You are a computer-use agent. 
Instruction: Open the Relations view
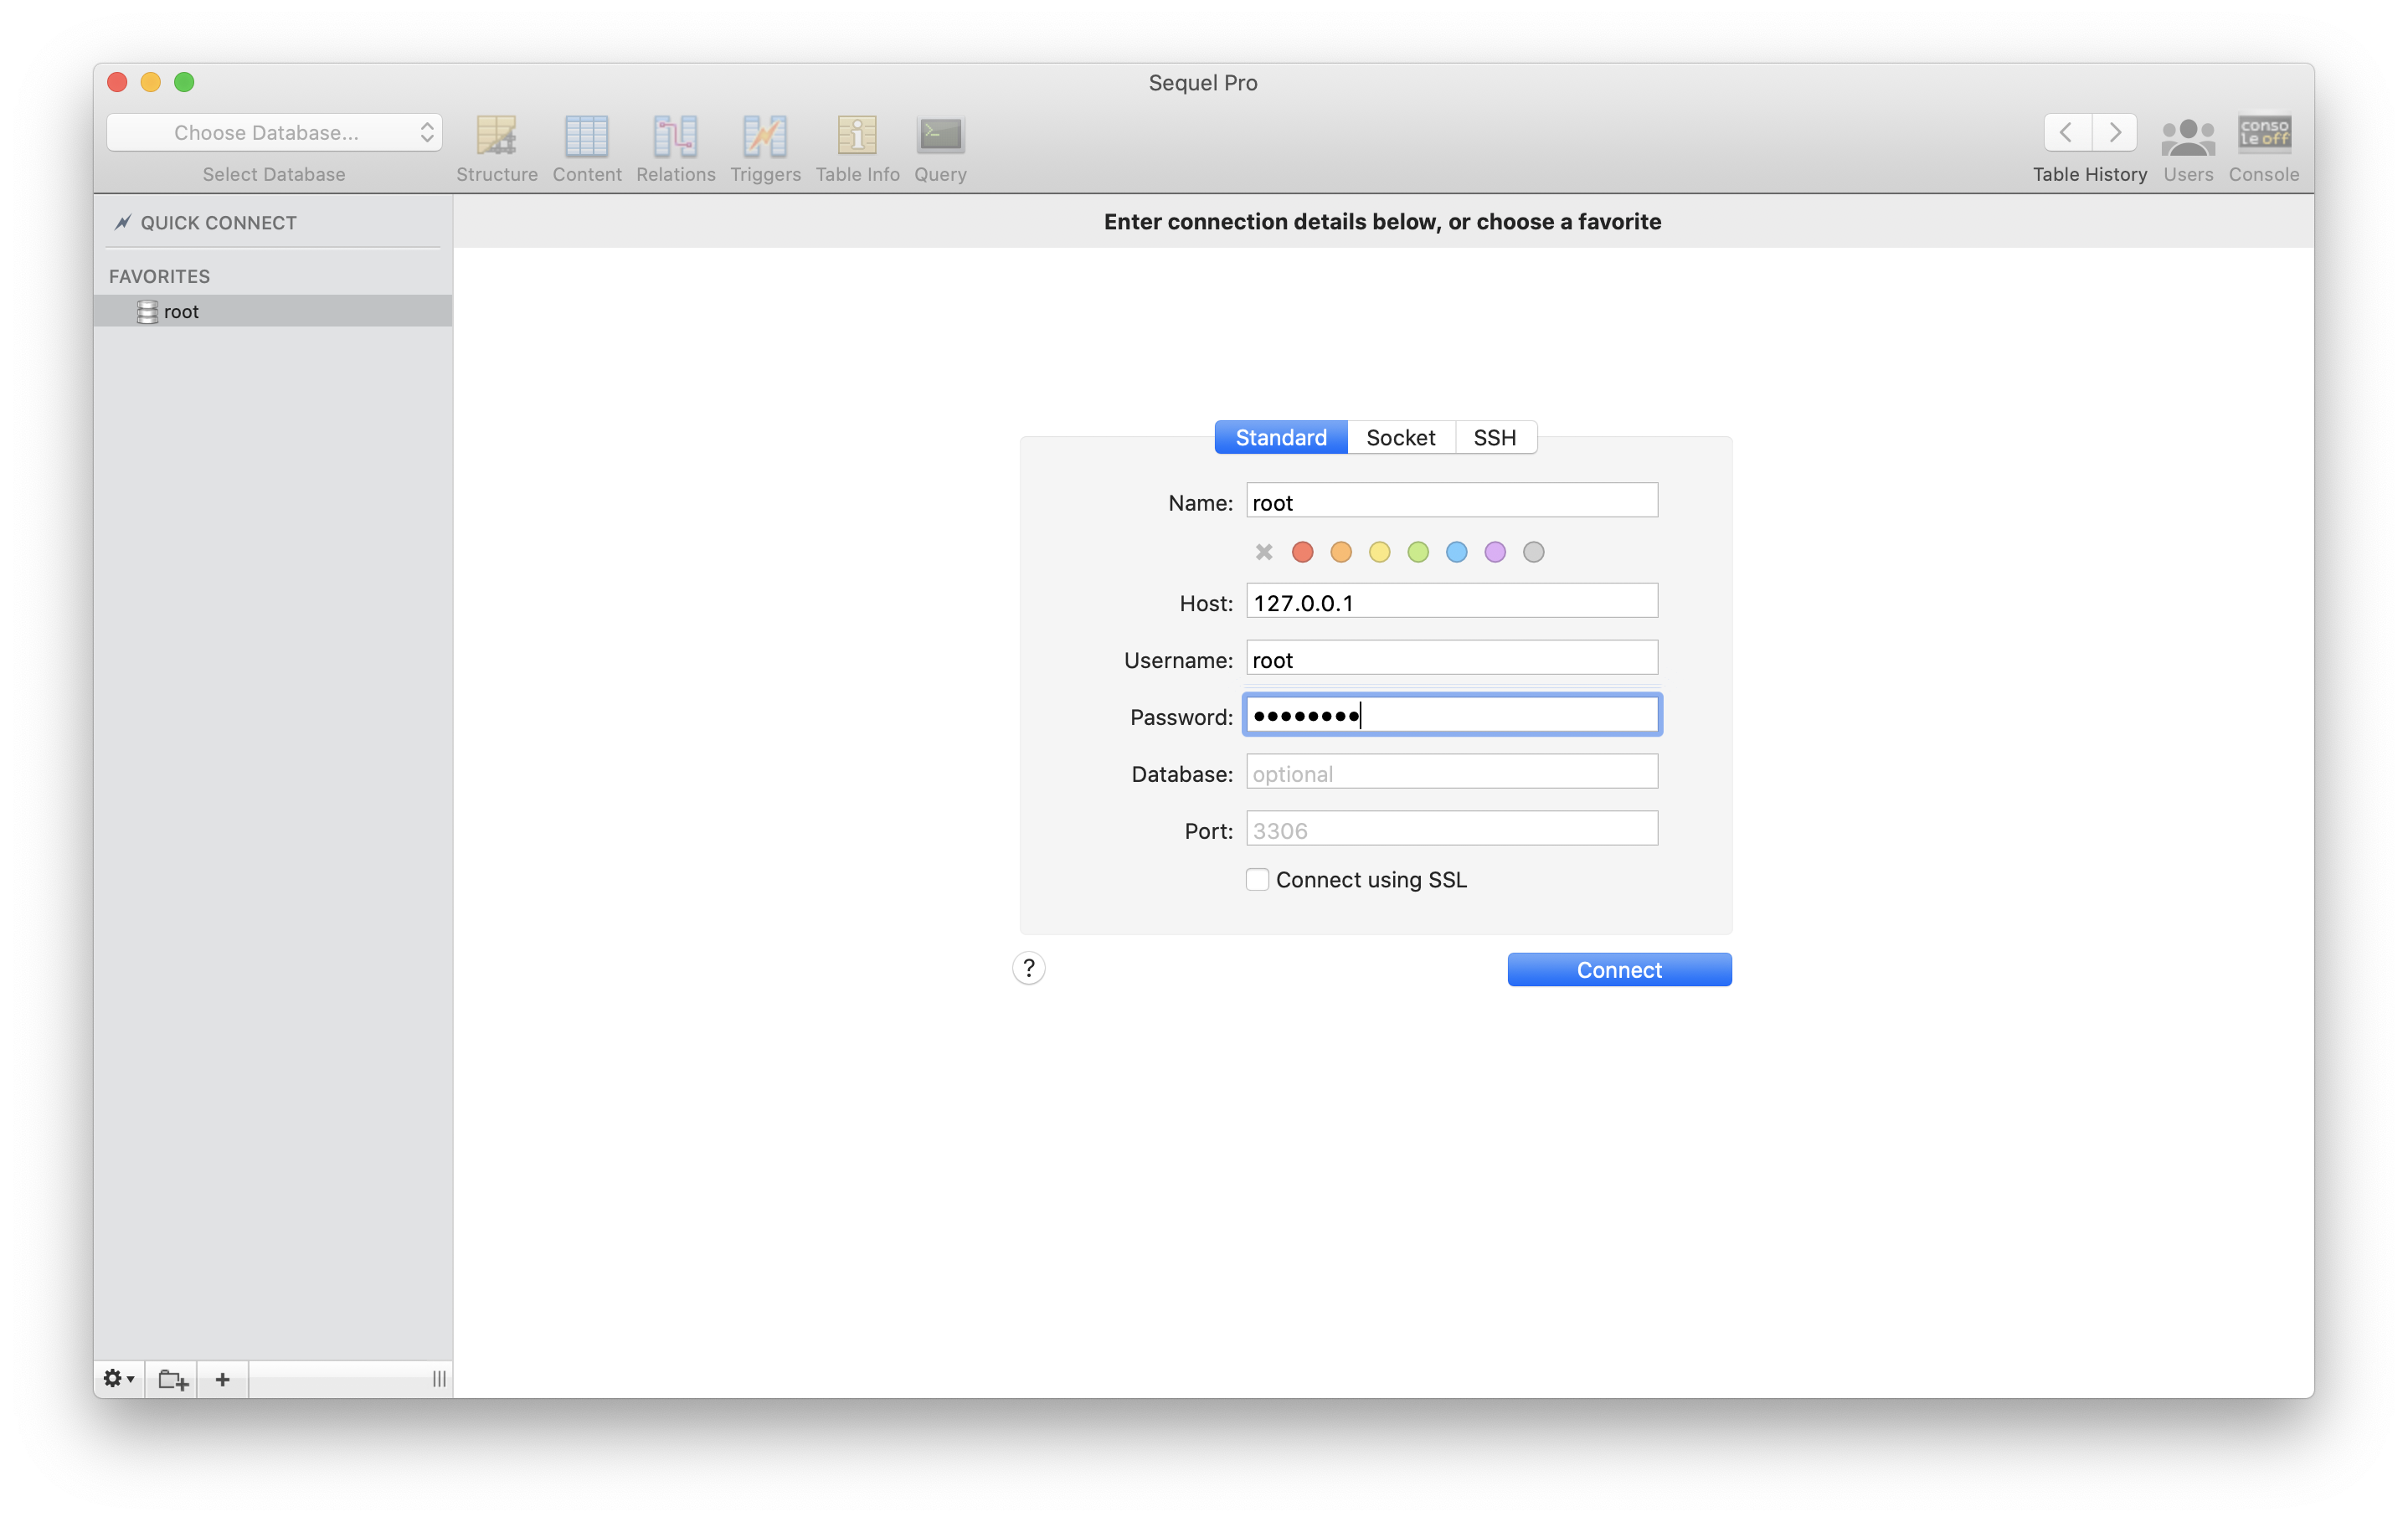tap(675, 137)
